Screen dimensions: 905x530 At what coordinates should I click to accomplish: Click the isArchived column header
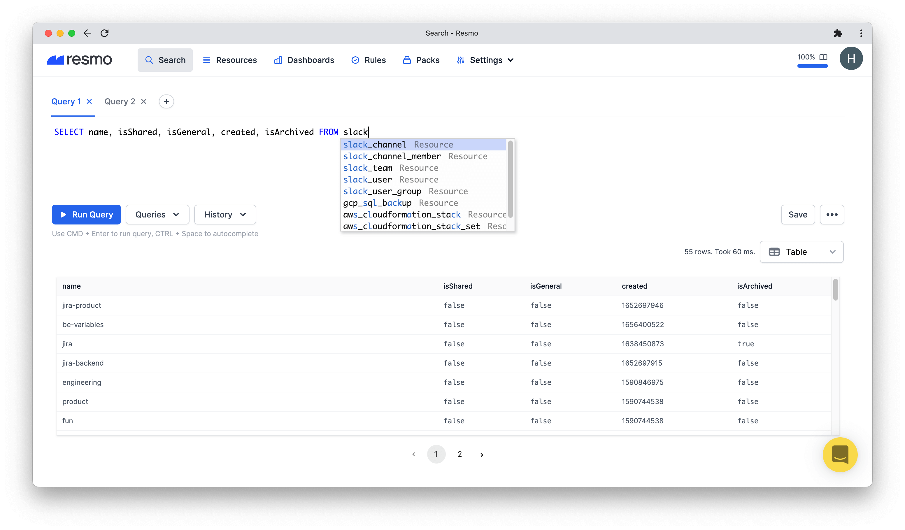(x=755, y=286)
